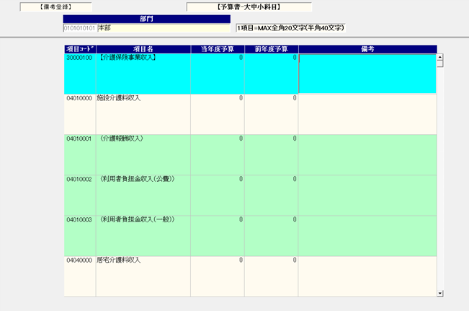Viewport: 469px width, 311px height.
Task: Select the 前年度予算 column header
Action: pyautogui.click(x=272, y=49)
